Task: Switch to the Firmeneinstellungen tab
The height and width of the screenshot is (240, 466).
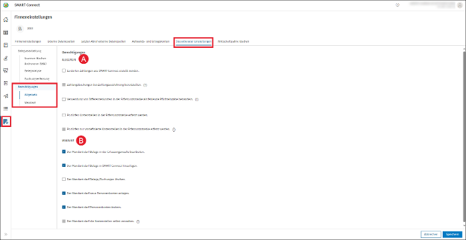Action: click(x=28, y=41)
